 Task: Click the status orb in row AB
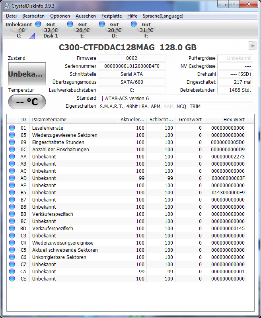12,164
